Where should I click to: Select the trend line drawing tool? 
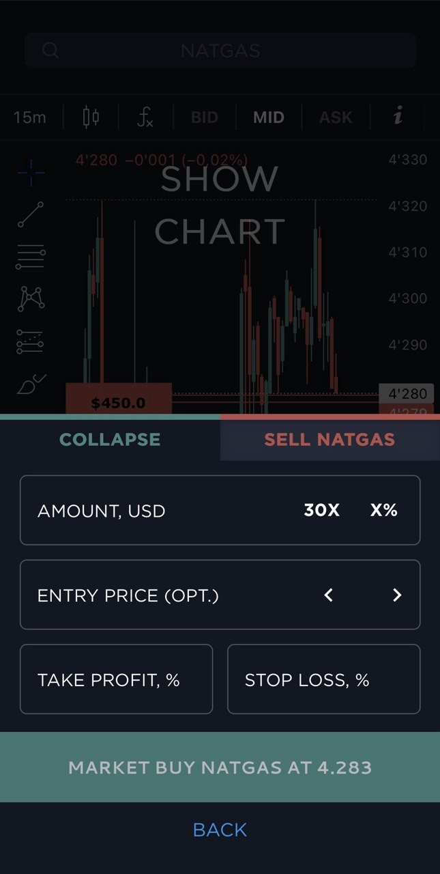click(30, 215)
